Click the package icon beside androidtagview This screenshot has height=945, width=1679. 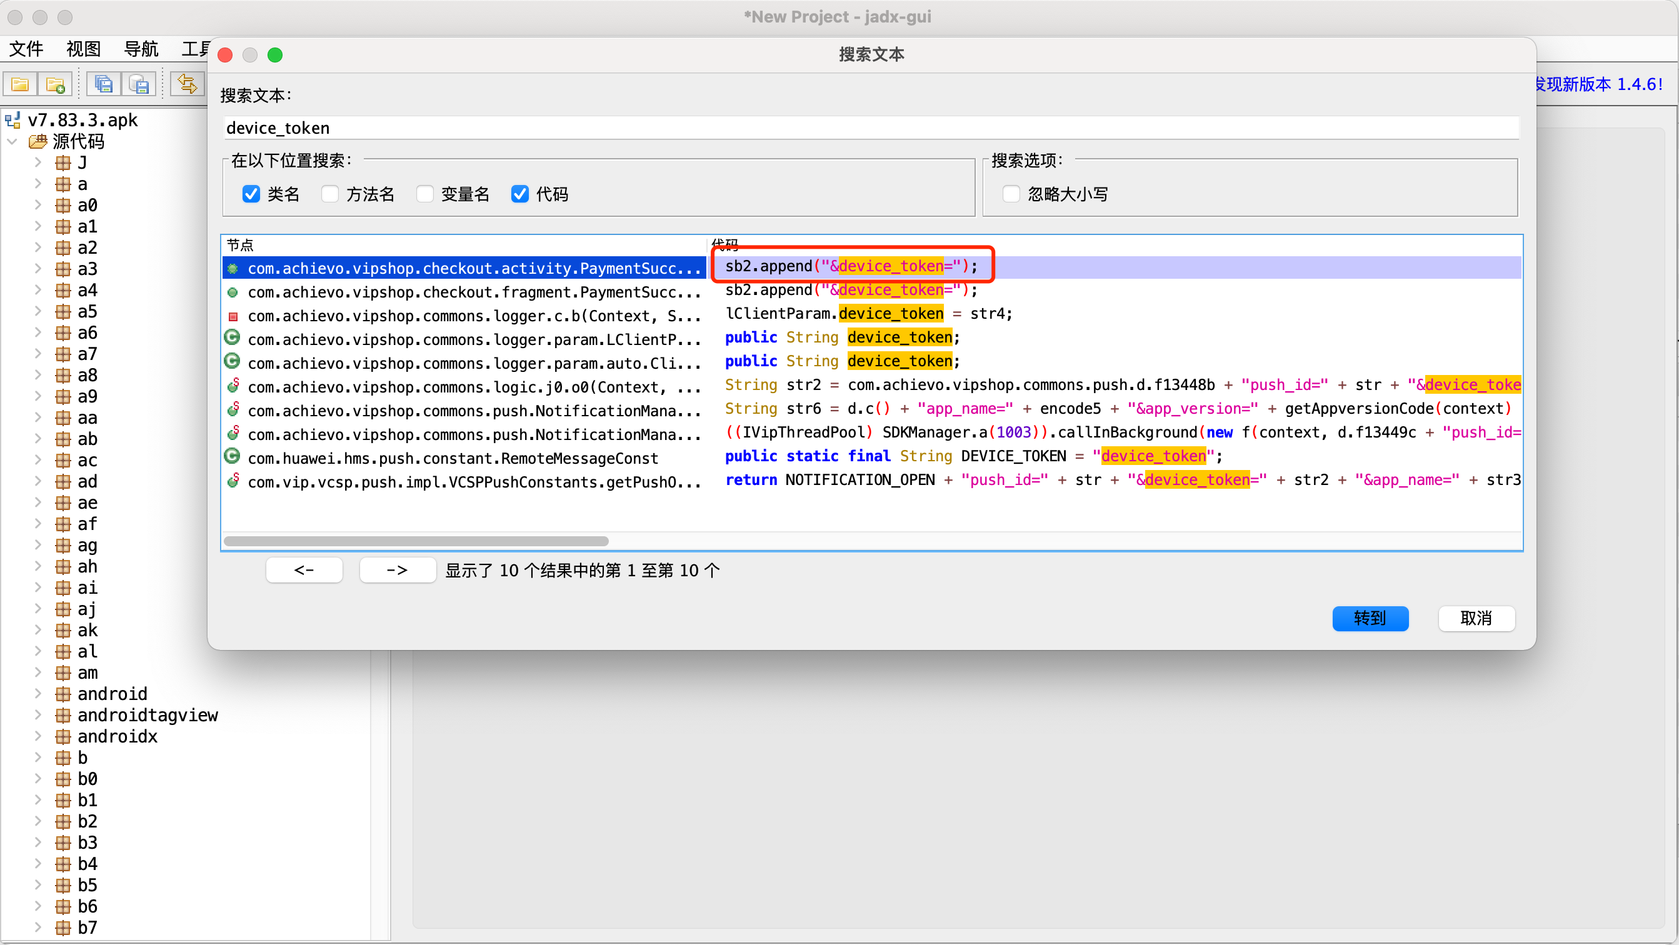(x=63, y=715)
